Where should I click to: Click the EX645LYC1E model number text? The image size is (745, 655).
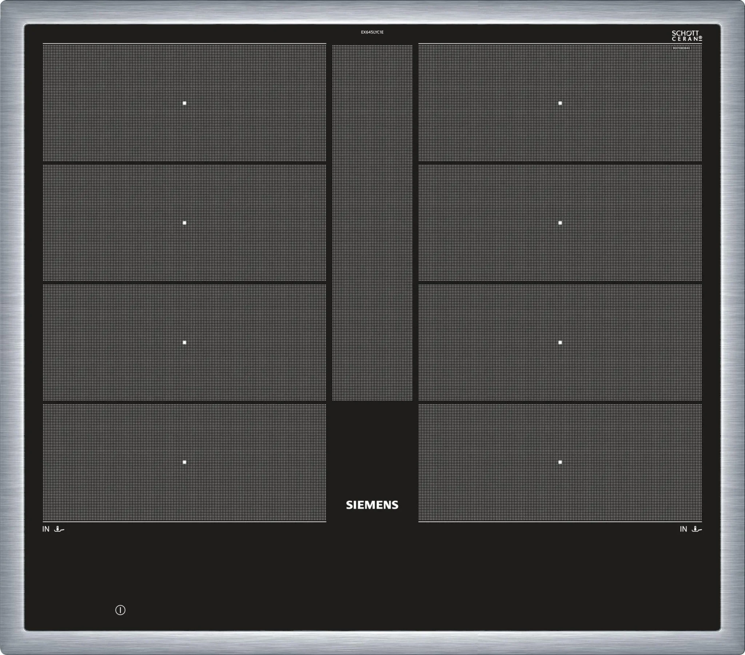click(x=372, y=32)
